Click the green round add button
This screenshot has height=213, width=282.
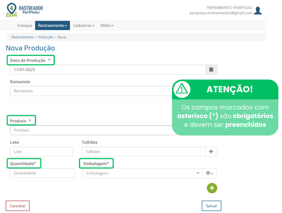coord(212,188)
